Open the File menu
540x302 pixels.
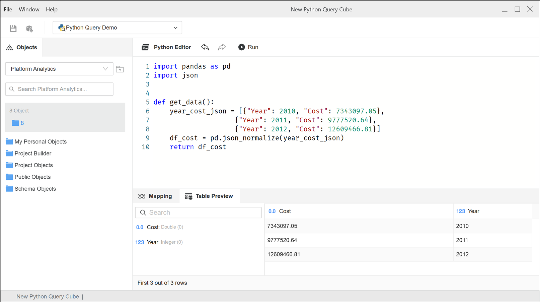tap(8, 9)
